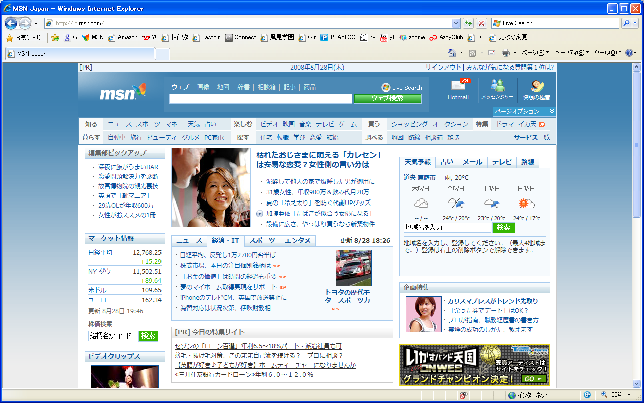Click the add-to-favorites-bar star icon

pos(55,38)
